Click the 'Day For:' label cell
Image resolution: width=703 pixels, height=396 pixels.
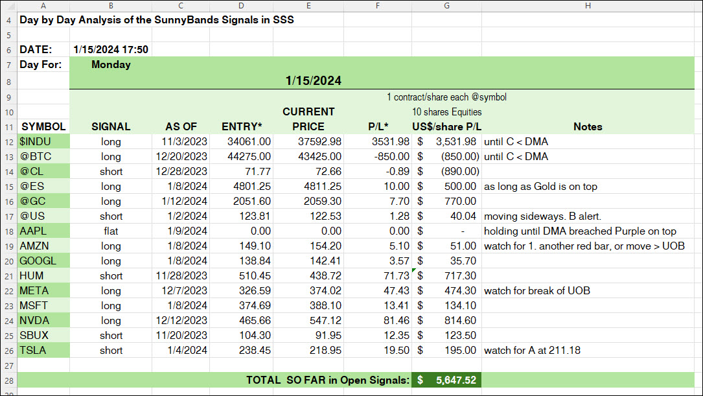coord(43,65)
